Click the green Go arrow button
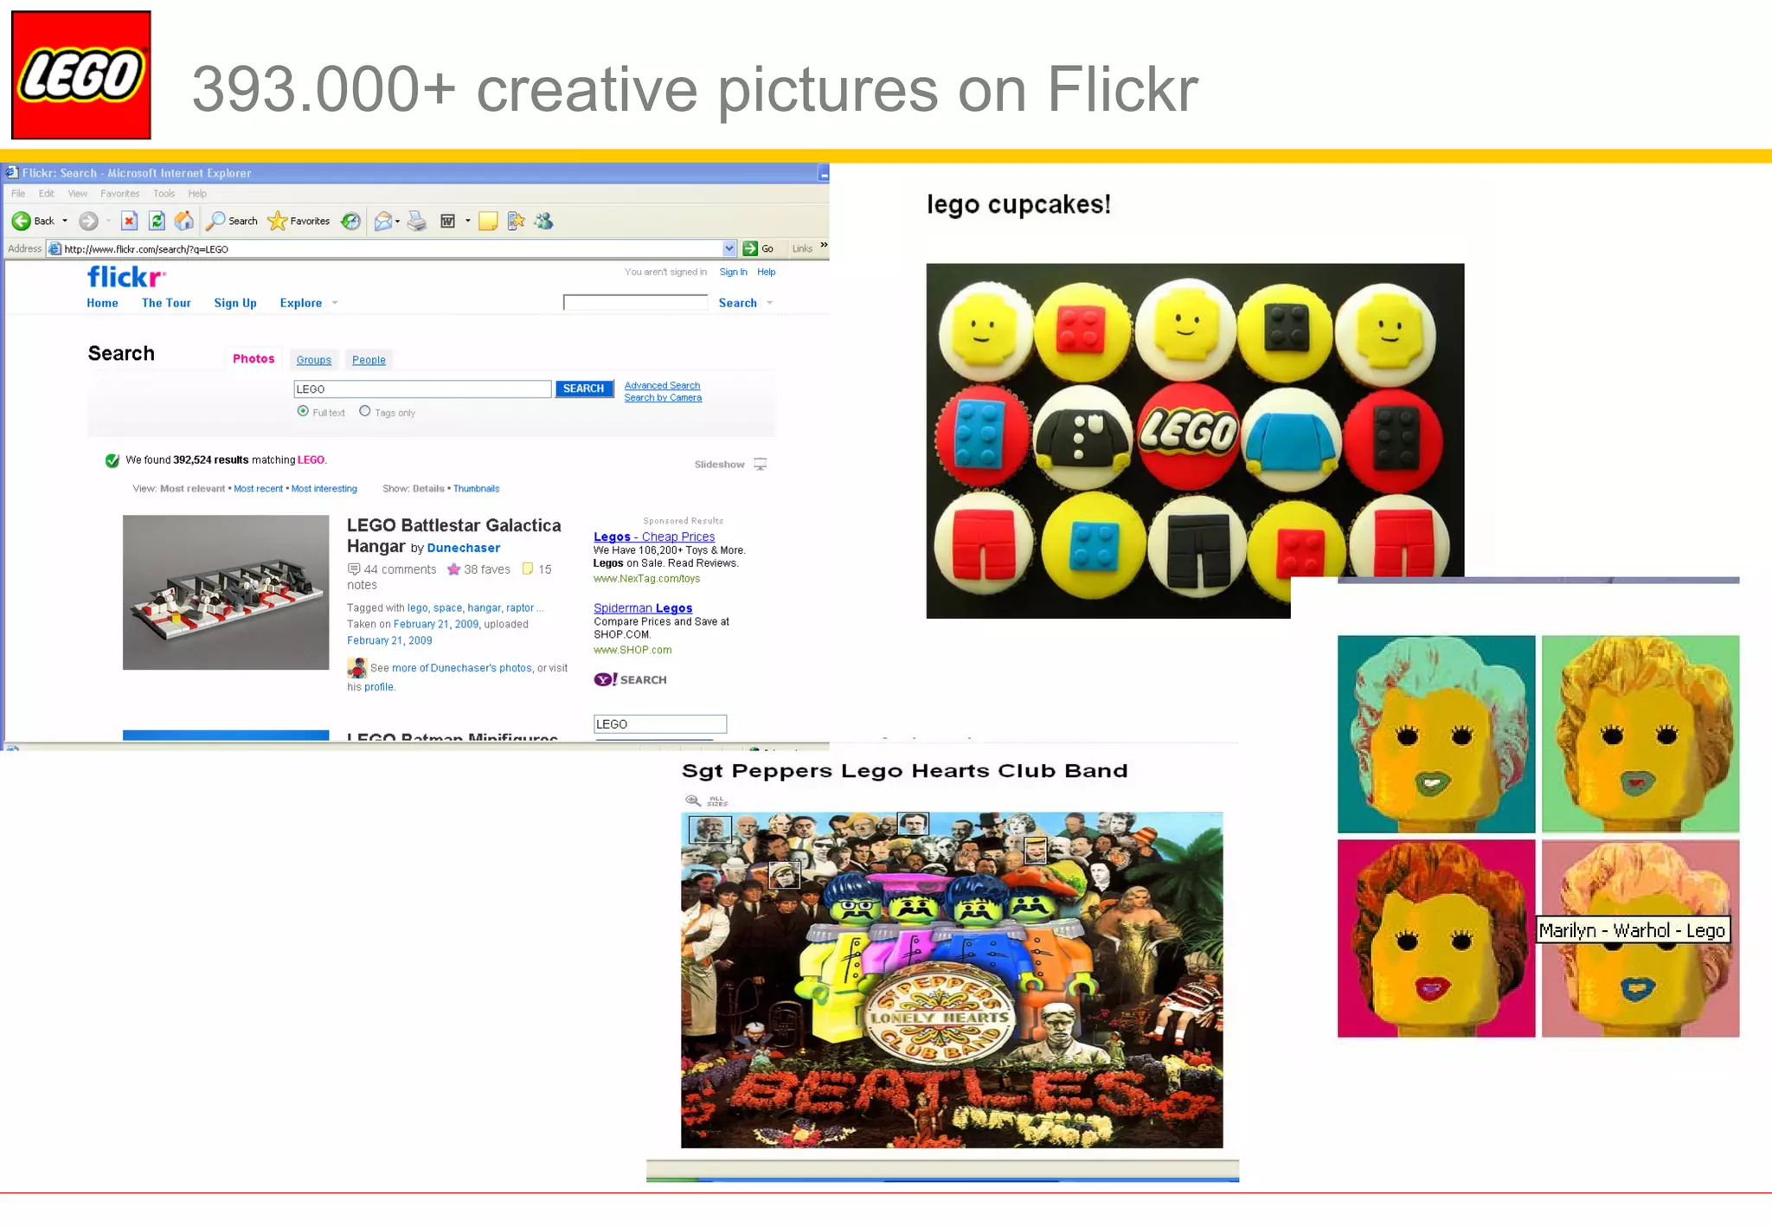Image resolution: width=1772 pixels, height=1227 pixels. [750, 248]
